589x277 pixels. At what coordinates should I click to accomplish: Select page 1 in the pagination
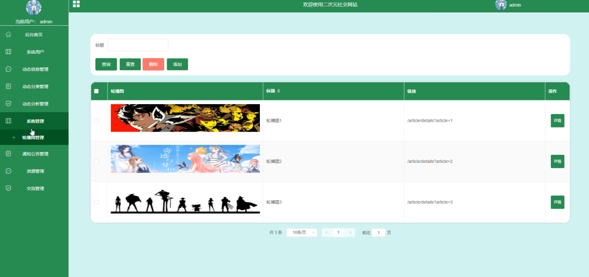click(338, 233)
